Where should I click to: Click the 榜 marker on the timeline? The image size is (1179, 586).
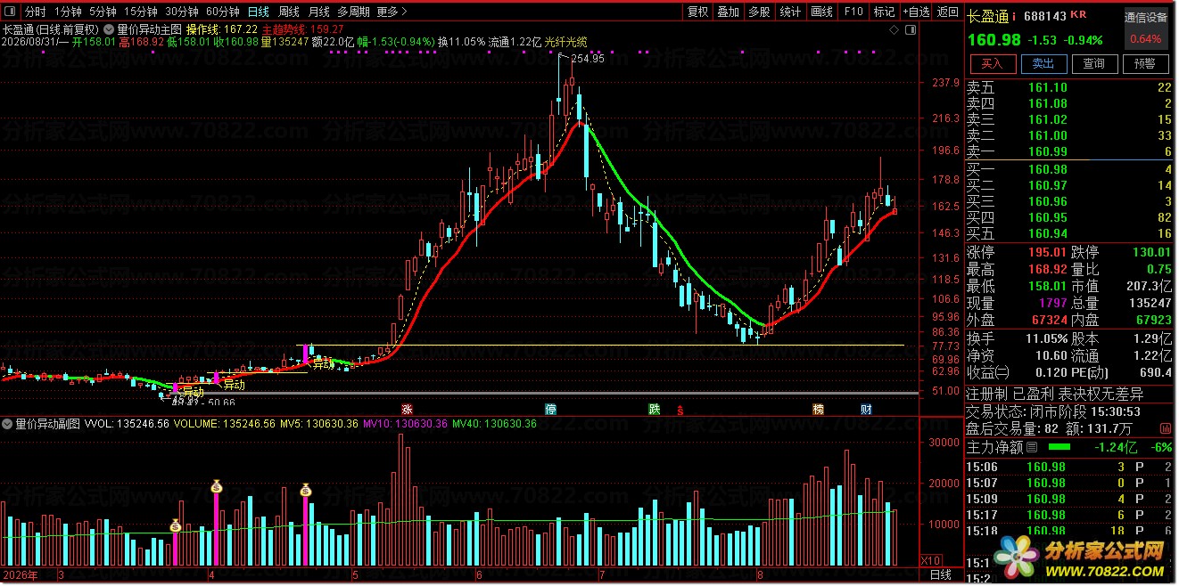[x=818, y=409]
